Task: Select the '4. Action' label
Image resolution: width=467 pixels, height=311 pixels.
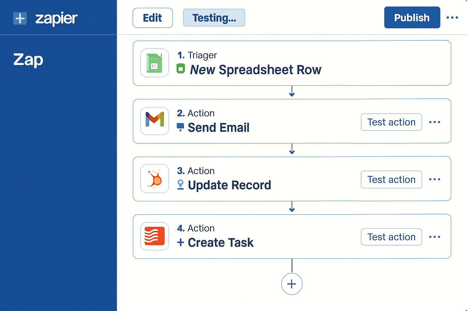Action: click(x=196, y=228)
